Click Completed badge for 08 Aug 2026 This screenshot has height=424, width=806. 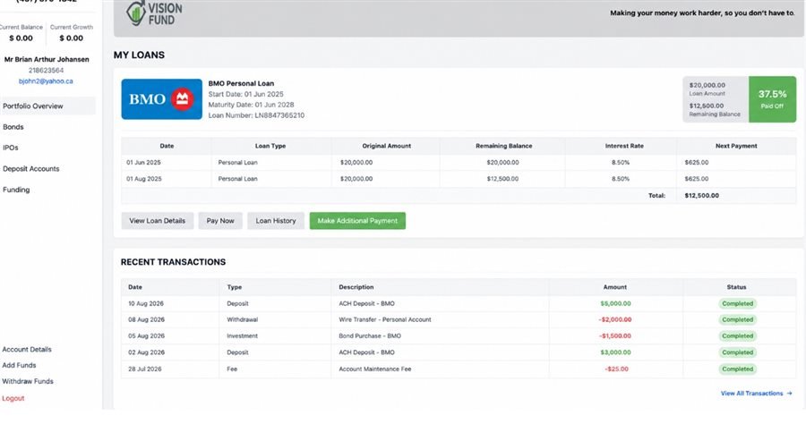(738, 319)
